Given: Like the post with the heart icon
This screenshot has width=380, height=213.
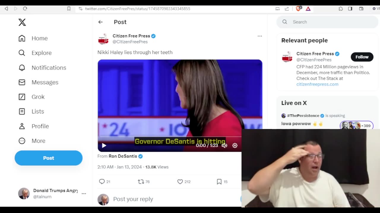Looking at the screenshot, I should [180, 182].
